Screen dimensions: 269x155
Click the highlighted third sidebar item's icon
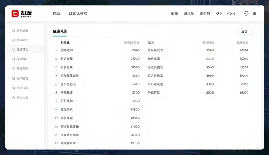[14, 49]
